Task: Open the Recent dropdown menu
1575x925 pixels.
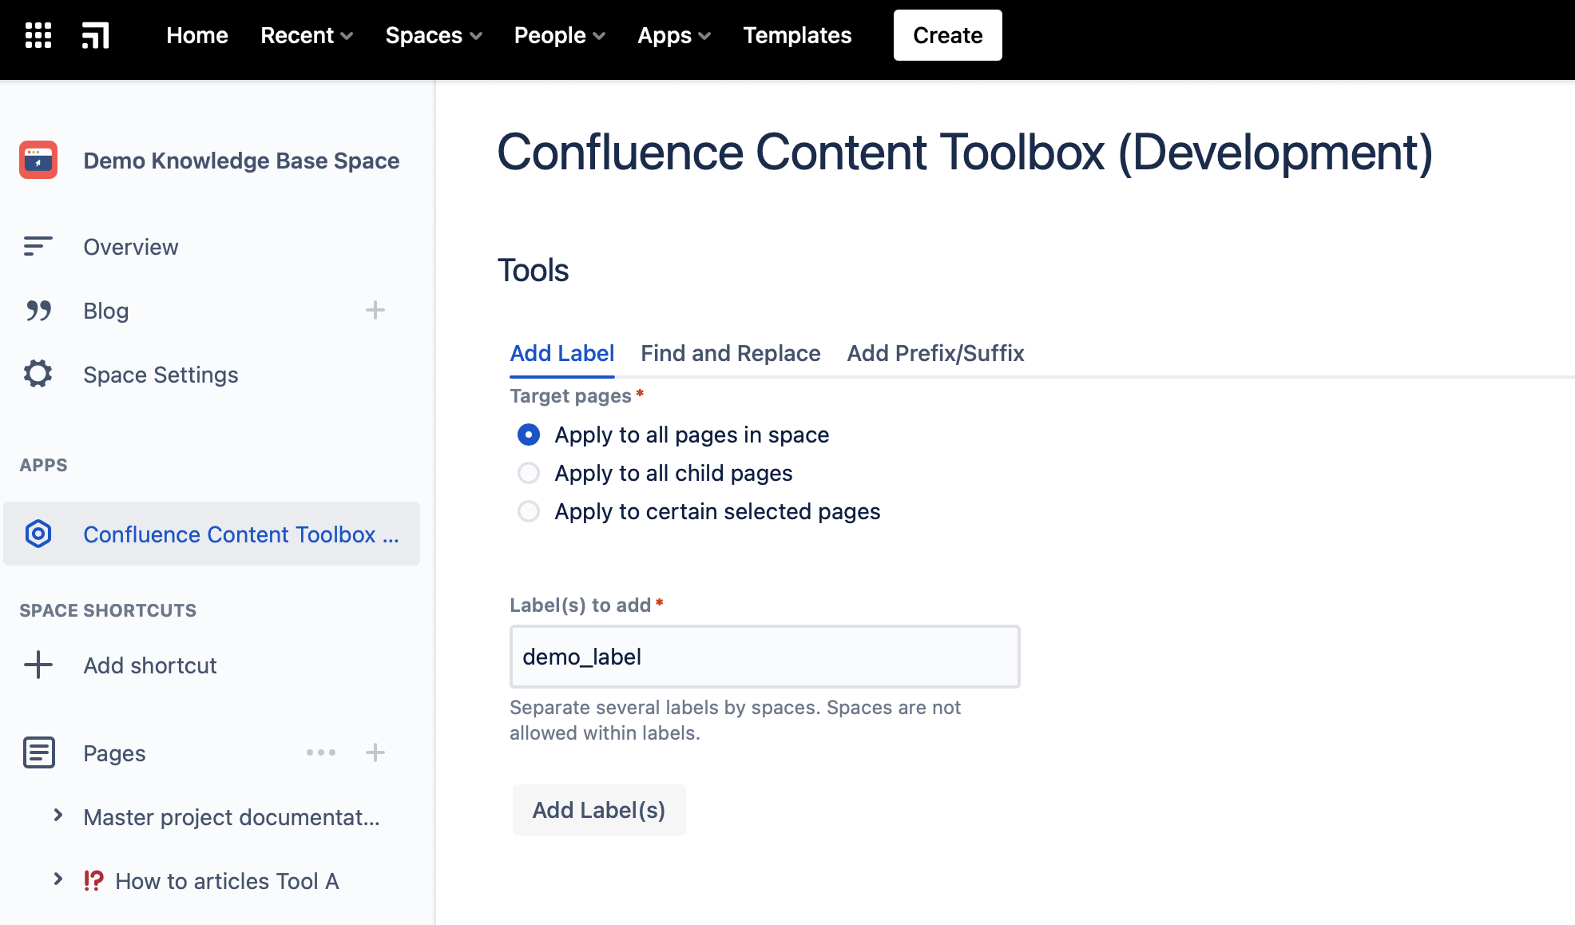Action: click(x=307, y=36)
